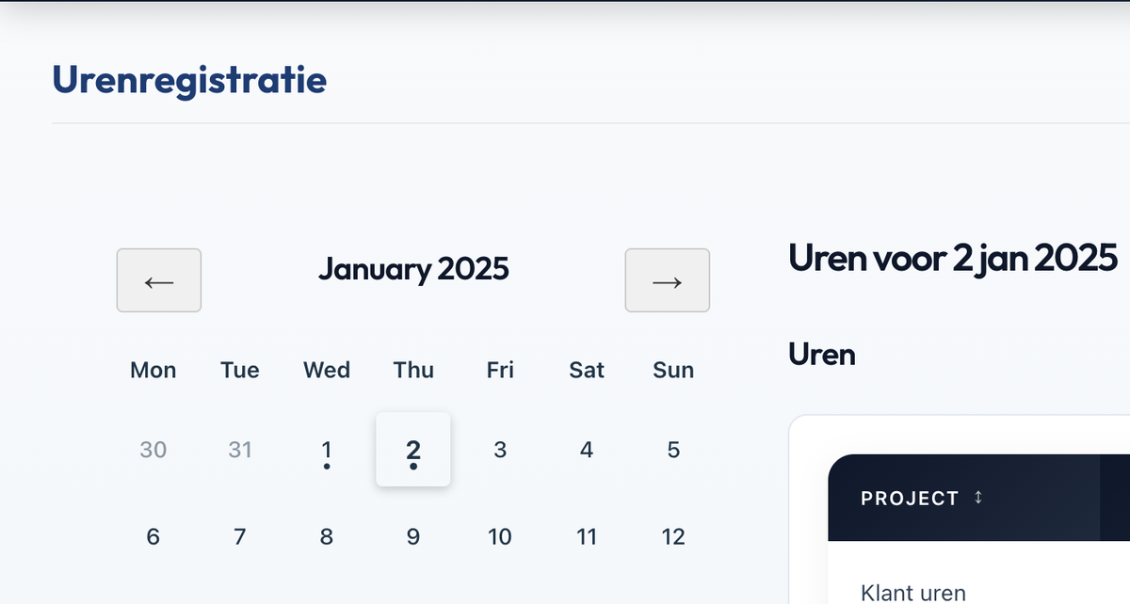Screen dimensions: 1130x604
Task: Select January 8 in the calendar
Action: click(x=327, y=536)
